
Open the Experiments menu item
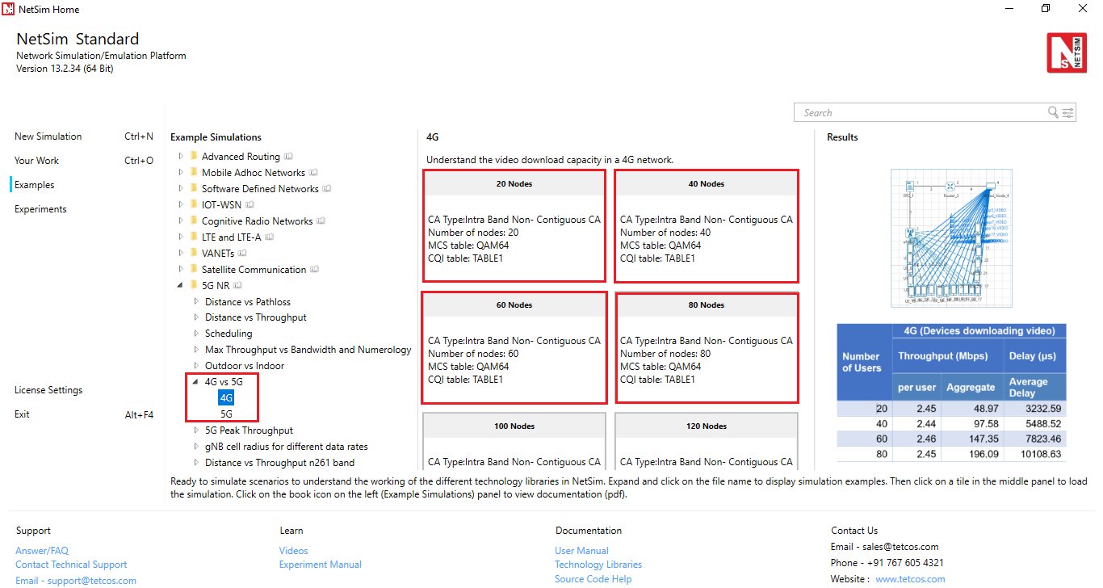[x=40, y=209]
